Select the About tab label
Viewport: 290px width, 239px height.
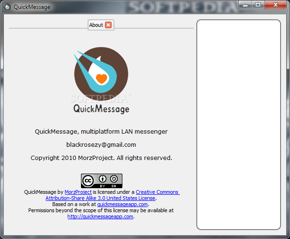(96, 25)
